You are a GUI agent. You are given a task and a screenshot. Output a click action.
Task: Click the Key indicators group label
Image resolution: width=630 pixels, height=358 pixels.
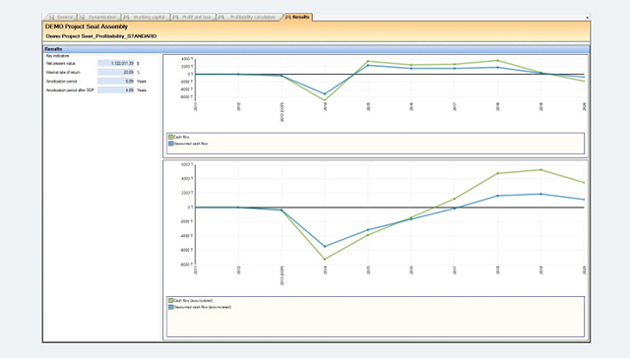[57, 56]
